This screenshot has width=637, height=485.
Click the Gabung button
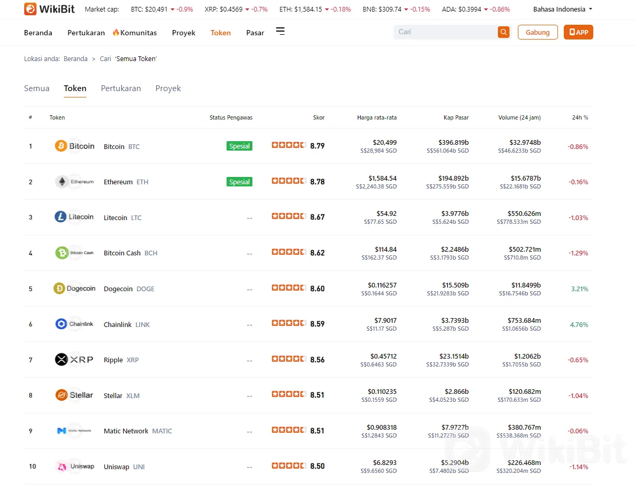(x=537, y=32)
